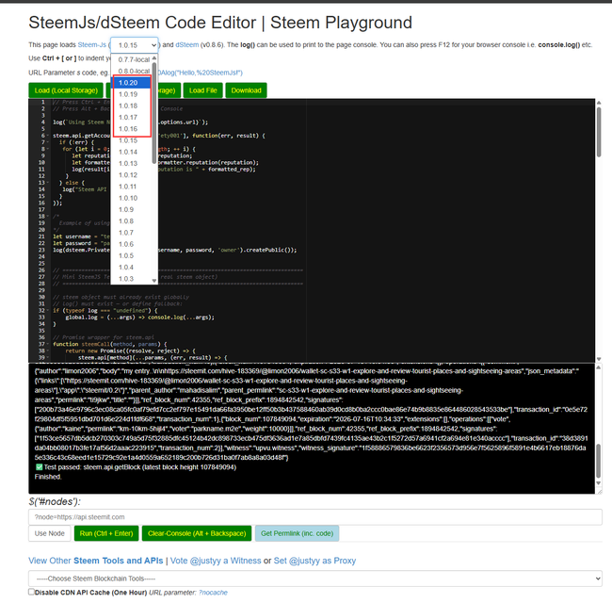
Task: Open the dSteem link
Action: (187, 45)
